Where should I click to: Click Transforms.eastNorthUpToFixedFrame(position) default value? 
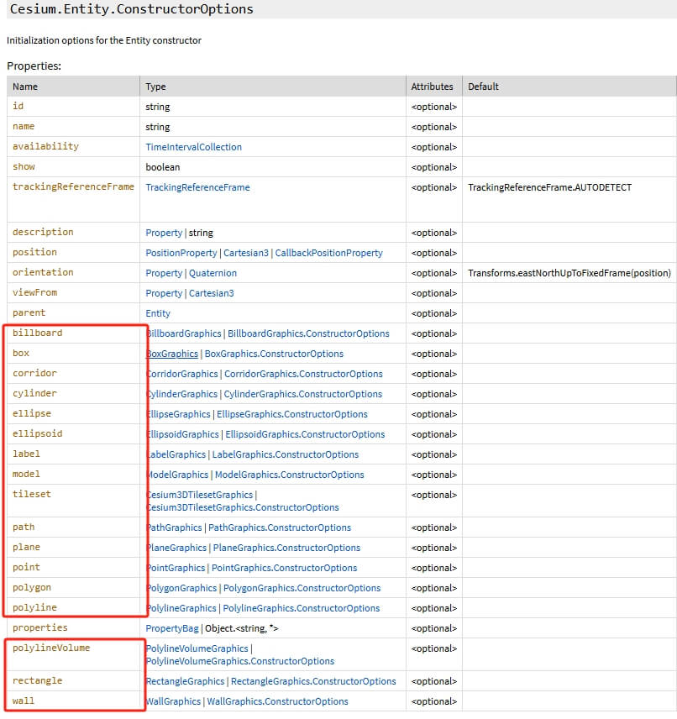(x=569, y=273)
